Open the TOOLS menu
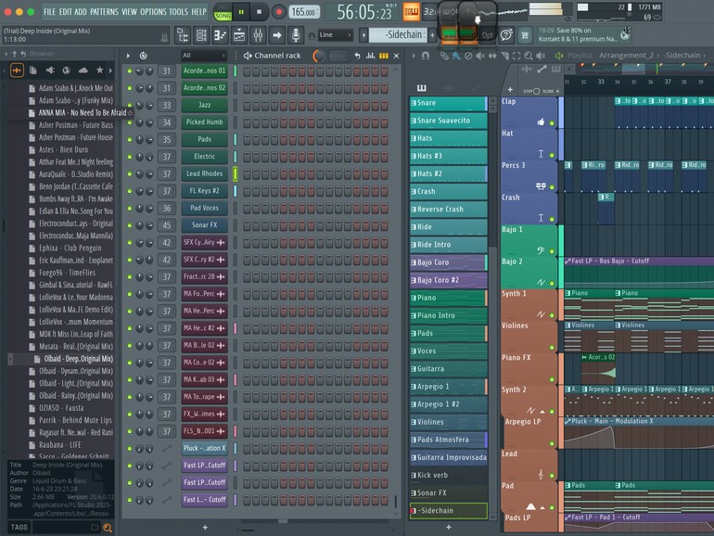The width and height of the screenshot is (714, 536). coord(178,12)
